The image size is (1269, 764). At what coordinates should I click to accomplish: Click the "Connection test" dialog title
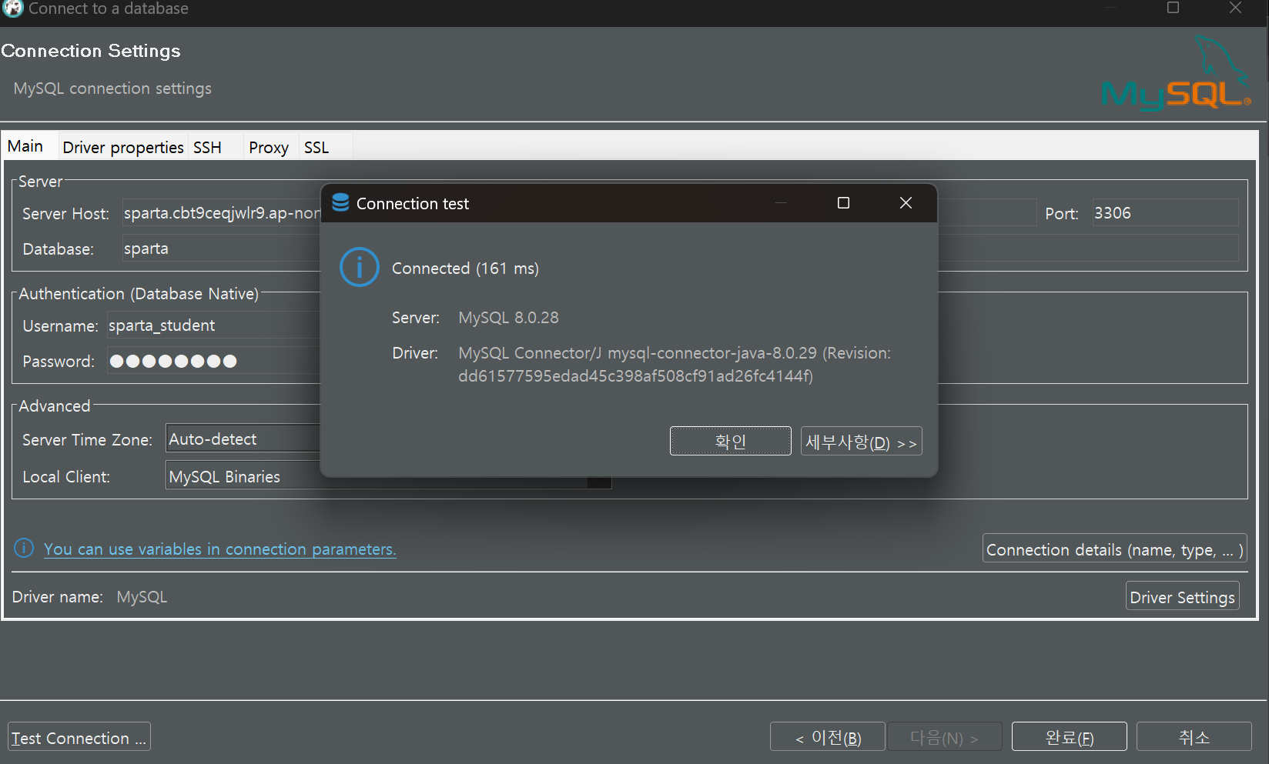click(413, 203)
